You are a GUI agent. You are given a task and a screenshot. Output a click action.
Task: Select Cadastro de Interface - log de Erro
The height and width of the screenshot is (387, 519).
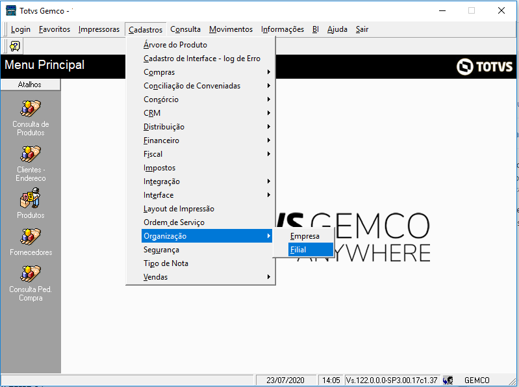tap(207, 59)
